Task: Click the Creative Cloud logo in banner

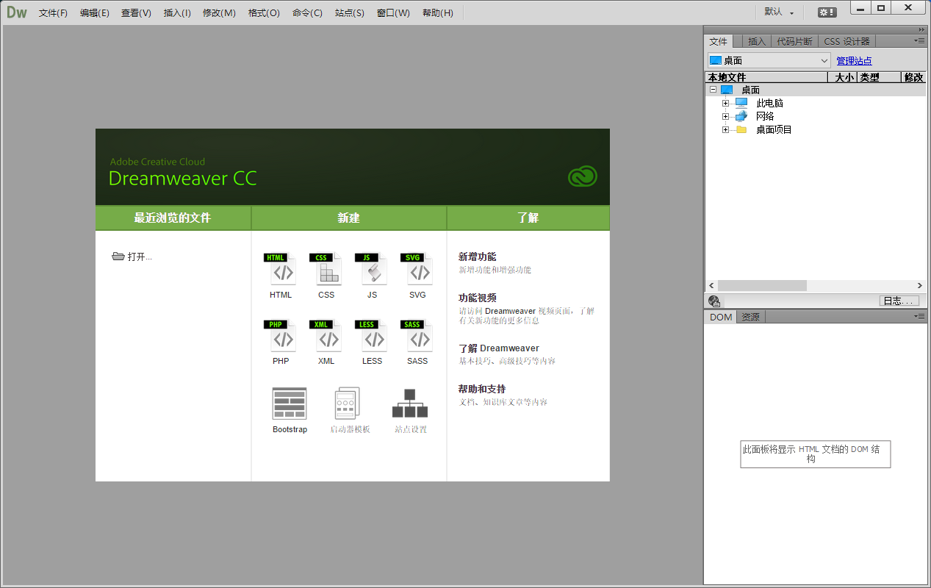Action: pyautogui.click(x=583, y=176)
